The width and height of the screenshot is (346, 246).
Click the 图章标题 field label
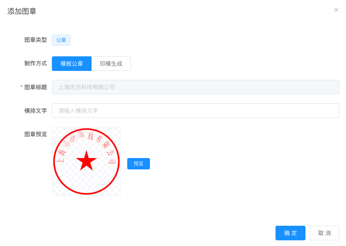coord(36,87)
